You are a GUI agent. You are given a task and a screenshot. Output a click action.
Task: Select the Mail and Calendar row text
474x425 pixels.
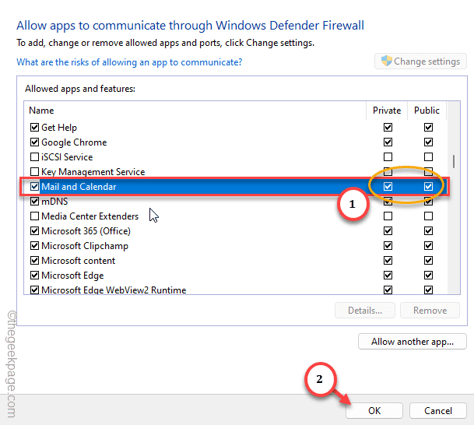point(79,187)
